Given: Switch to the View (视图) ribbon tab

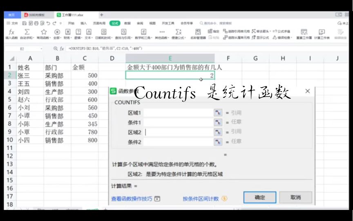Looking at the screenshot, I should (152, 23).
